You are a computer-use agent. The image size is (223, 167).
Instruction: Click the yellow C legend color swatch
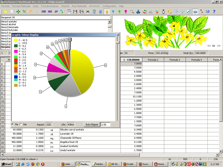tap(15, 40)
